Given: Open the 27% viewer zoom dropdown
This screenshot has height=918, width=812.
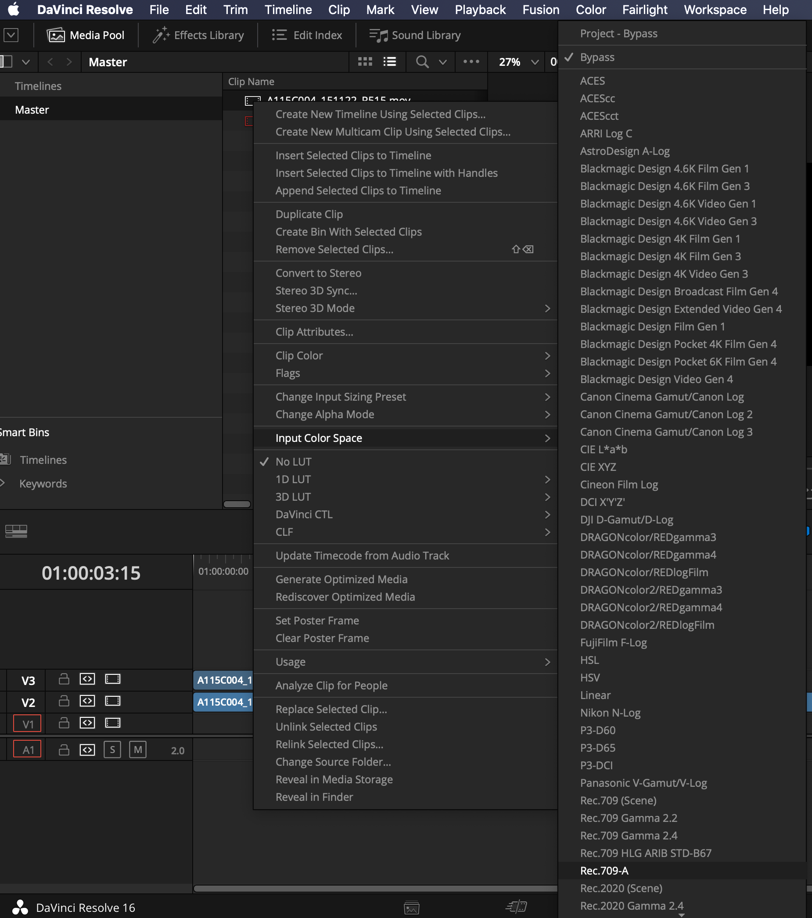Looking at the screenshot, I should pyautogui.click(x=518, y=61).
